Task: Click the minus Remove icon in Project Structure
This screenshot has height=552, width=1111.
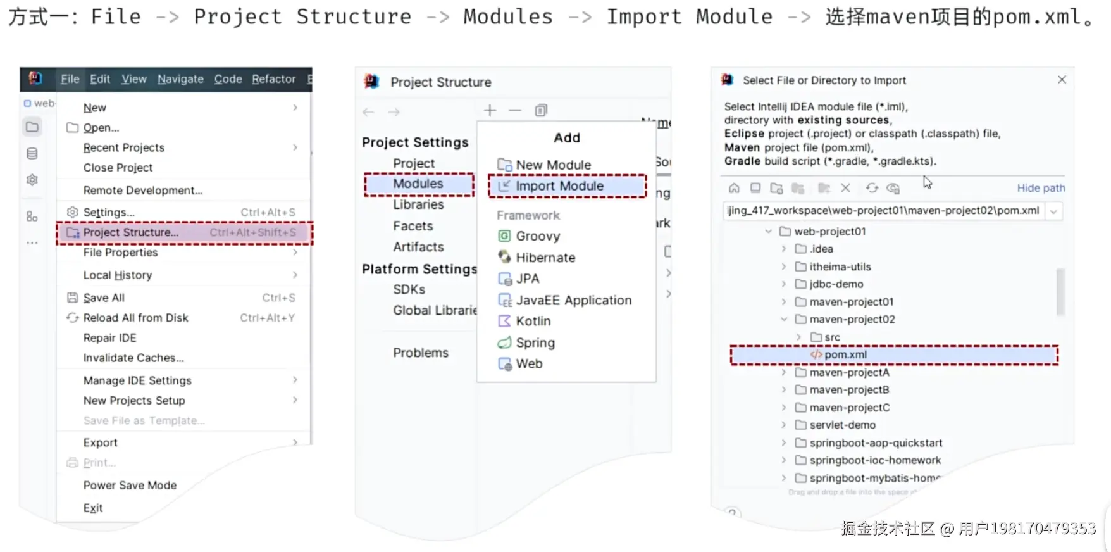Action: 515,110
